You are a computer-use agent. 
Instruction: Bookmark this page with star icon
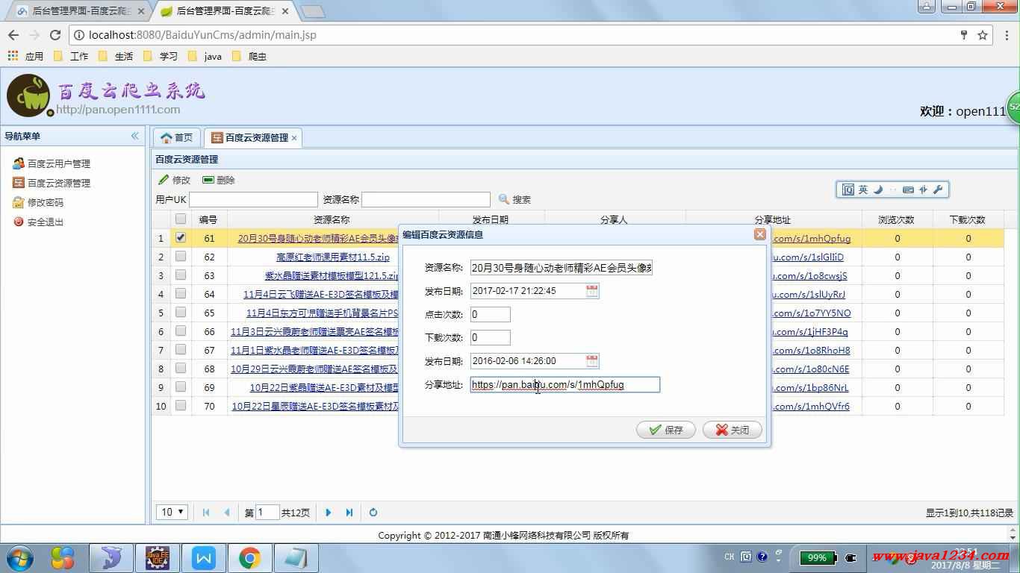[x=983, y=35]
